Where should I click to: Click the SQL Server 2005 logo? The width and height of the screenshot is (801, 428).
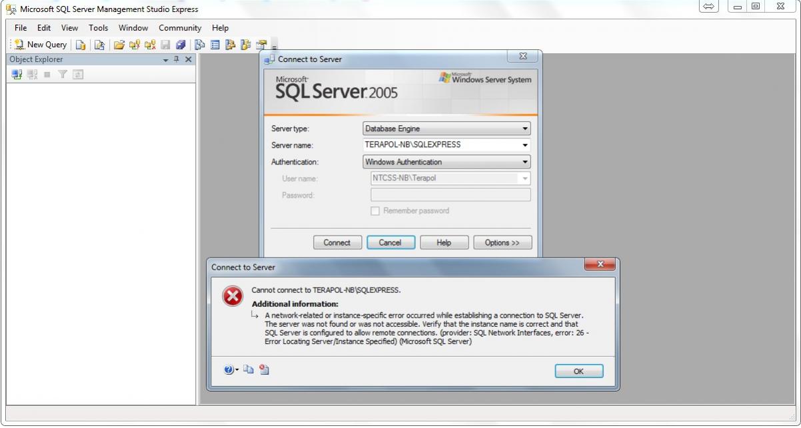point(337,88)
